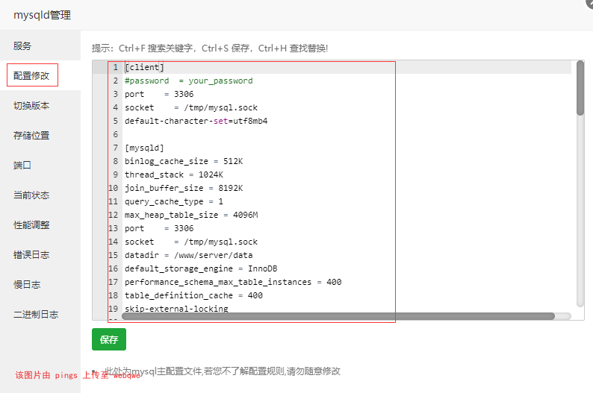Click the mysqld管理 dialog title
Screen dimensions: 593x393
[43, 15]
